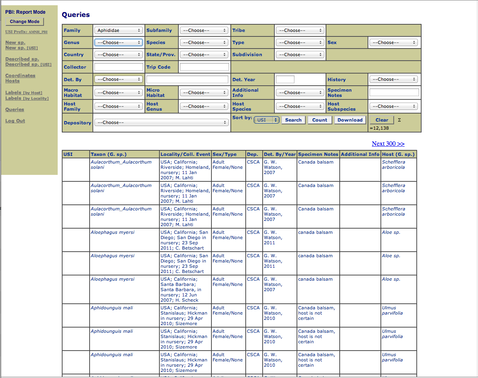Open the Genus dropdown selector
Image resolution: width=478 pixels, height=378 pixels.
118,42
